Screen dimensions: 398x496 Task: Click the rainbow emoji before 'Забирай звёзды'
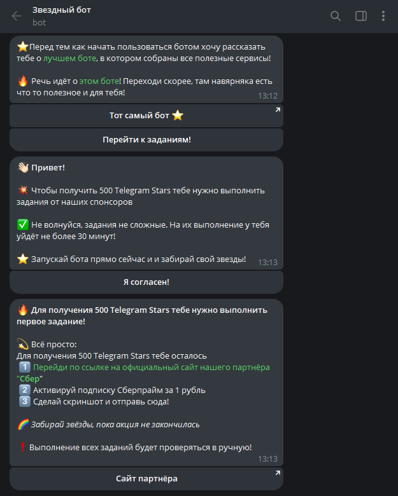[x=23, y=424]
